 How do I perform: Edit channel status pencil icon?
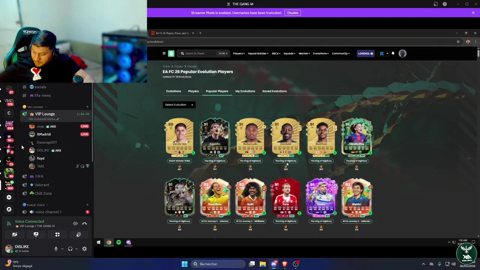tap(58, 119)
